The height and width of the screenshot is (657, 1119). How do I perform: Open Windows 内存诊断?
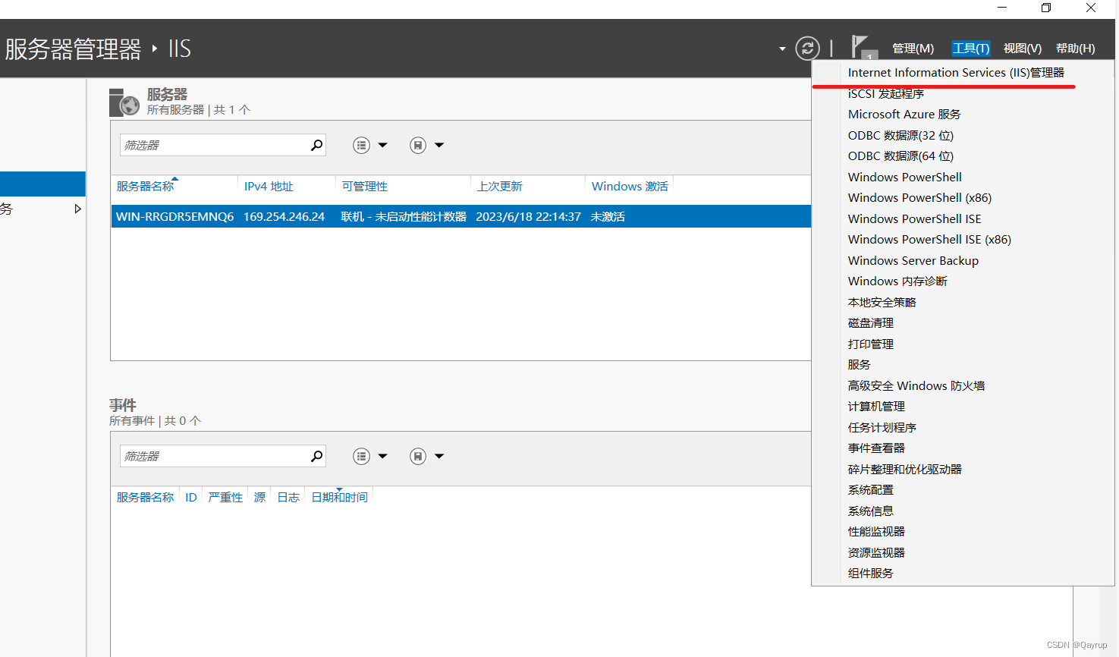pos(897,281)
